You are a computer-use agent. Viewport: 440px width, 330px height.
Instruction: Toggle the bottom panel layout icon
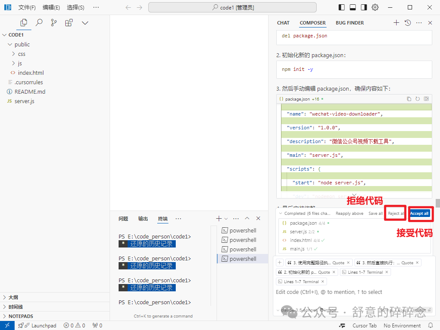[353, 7]
